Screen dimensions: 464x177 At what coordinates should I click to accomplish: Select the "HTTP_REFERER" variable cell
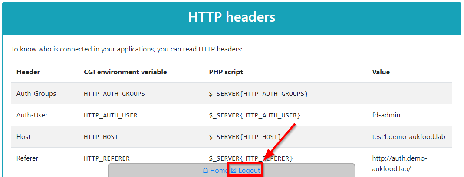107,158
